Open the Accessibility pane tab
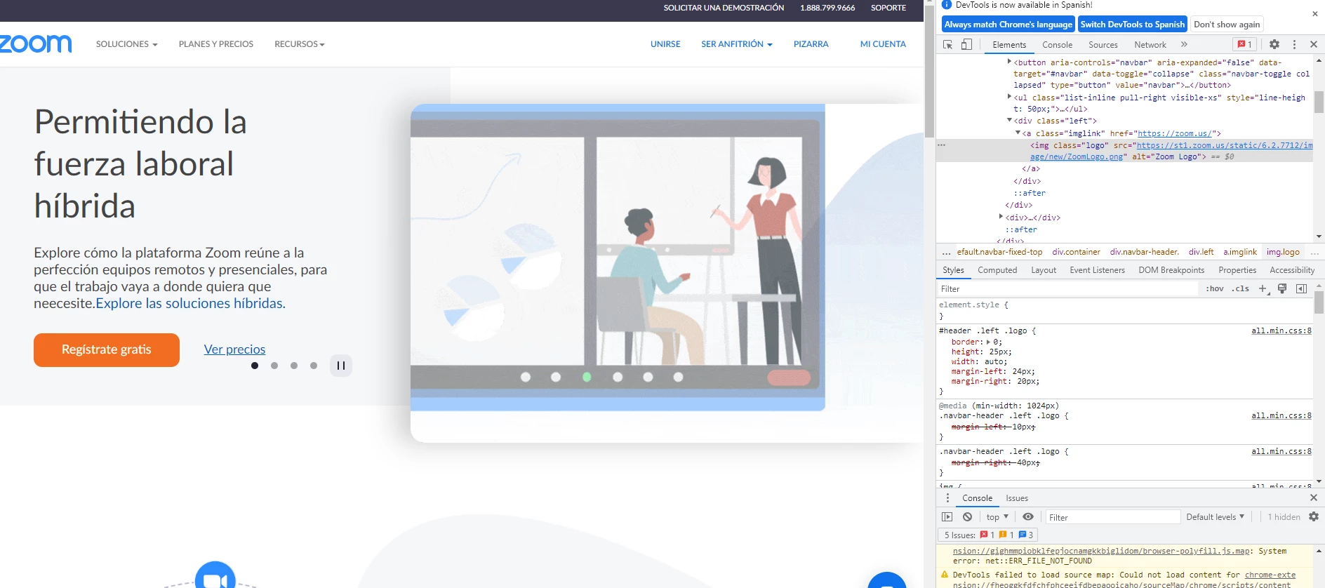Image resolution: width=1325 pixels, height=588 pixels. [1292, 270]
